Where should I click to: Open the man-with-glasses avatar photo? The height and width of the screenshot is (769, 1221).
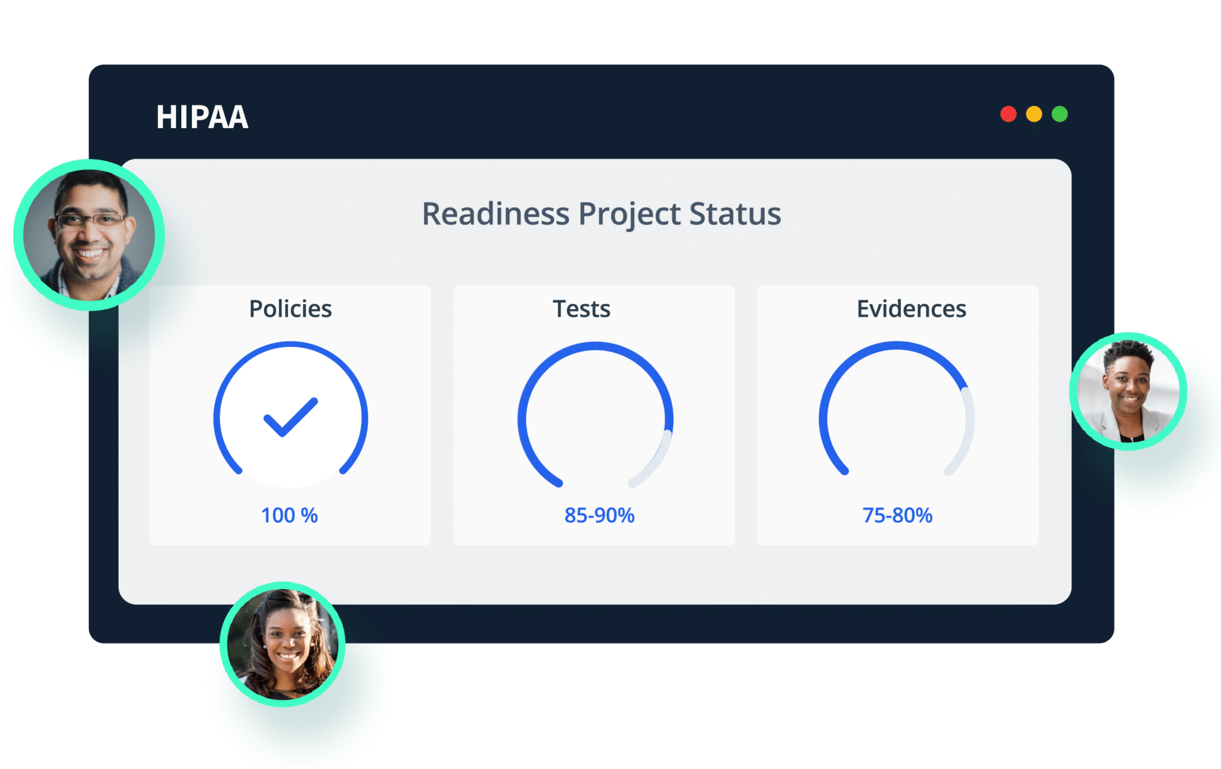coord(89,235)
